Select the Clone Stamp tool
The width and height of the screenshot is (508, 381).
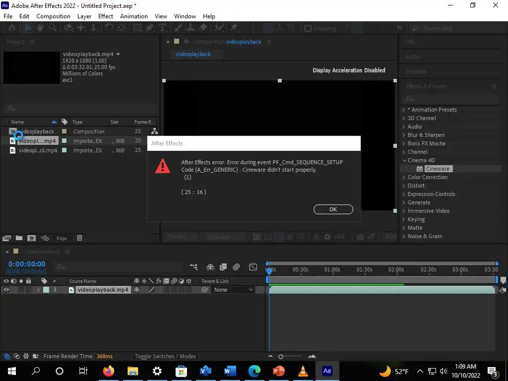190,28
